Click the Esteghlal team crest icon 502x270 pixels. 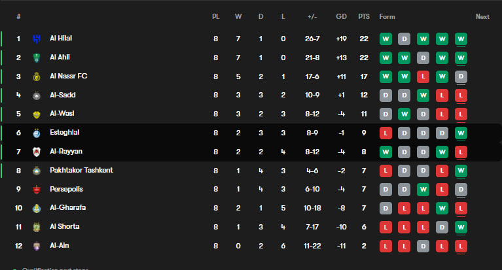pyautogui.click(x=37, y=133)
